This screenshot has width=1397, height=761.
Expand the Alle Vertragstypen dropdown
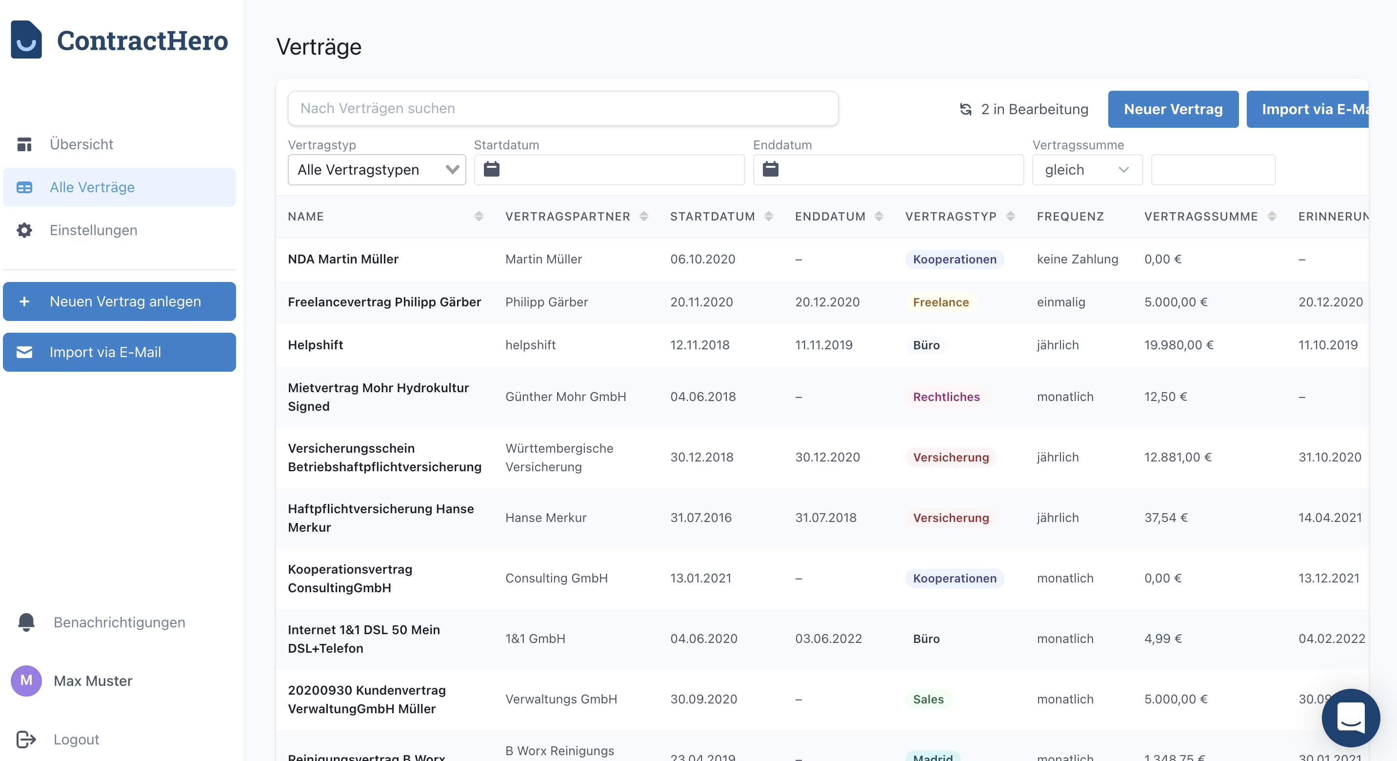377,170
